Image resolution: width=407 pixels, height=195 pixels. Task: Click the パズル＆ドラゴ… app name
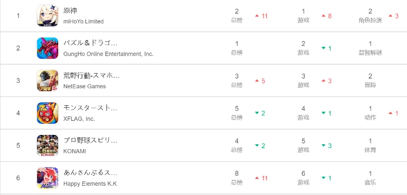pos(90,43)
